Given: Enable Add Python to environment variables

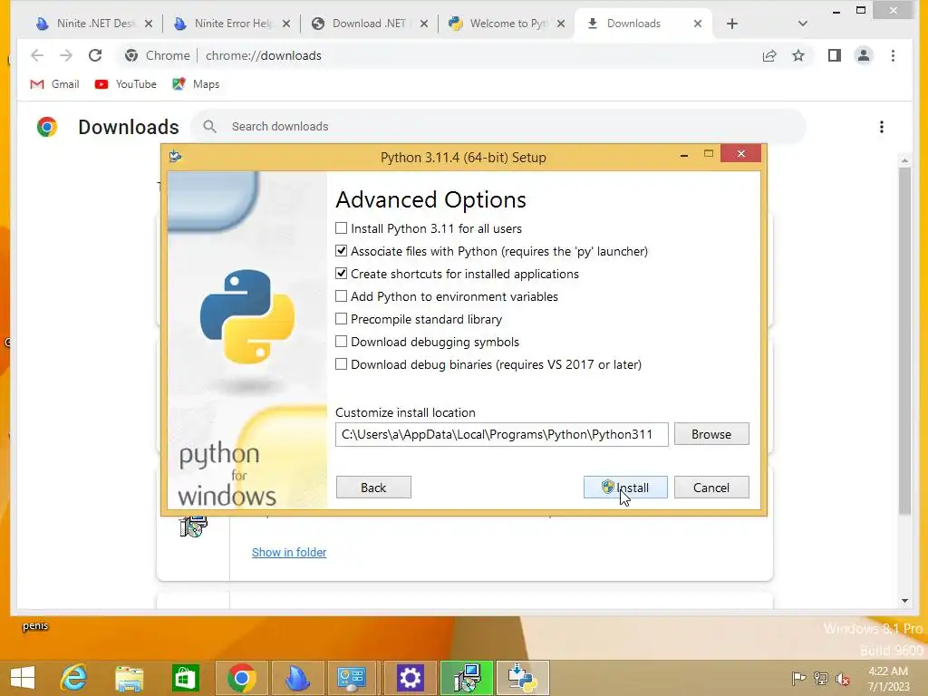Looking at the screenshot, I should pos(341,296).
